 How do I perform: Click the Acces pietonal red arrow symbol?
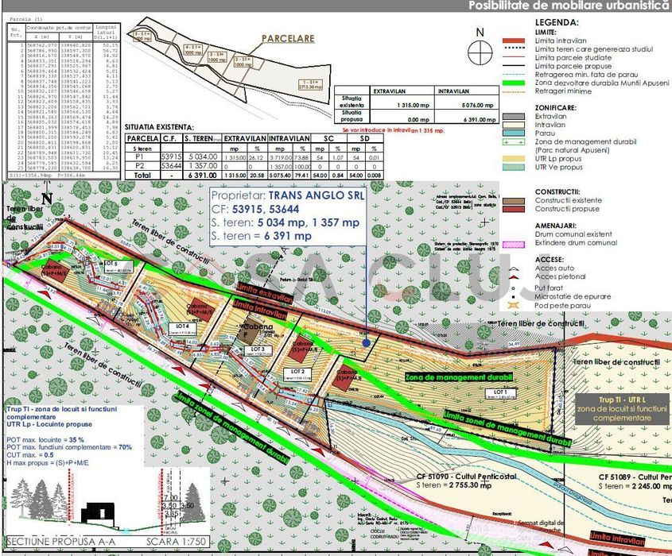514,277
